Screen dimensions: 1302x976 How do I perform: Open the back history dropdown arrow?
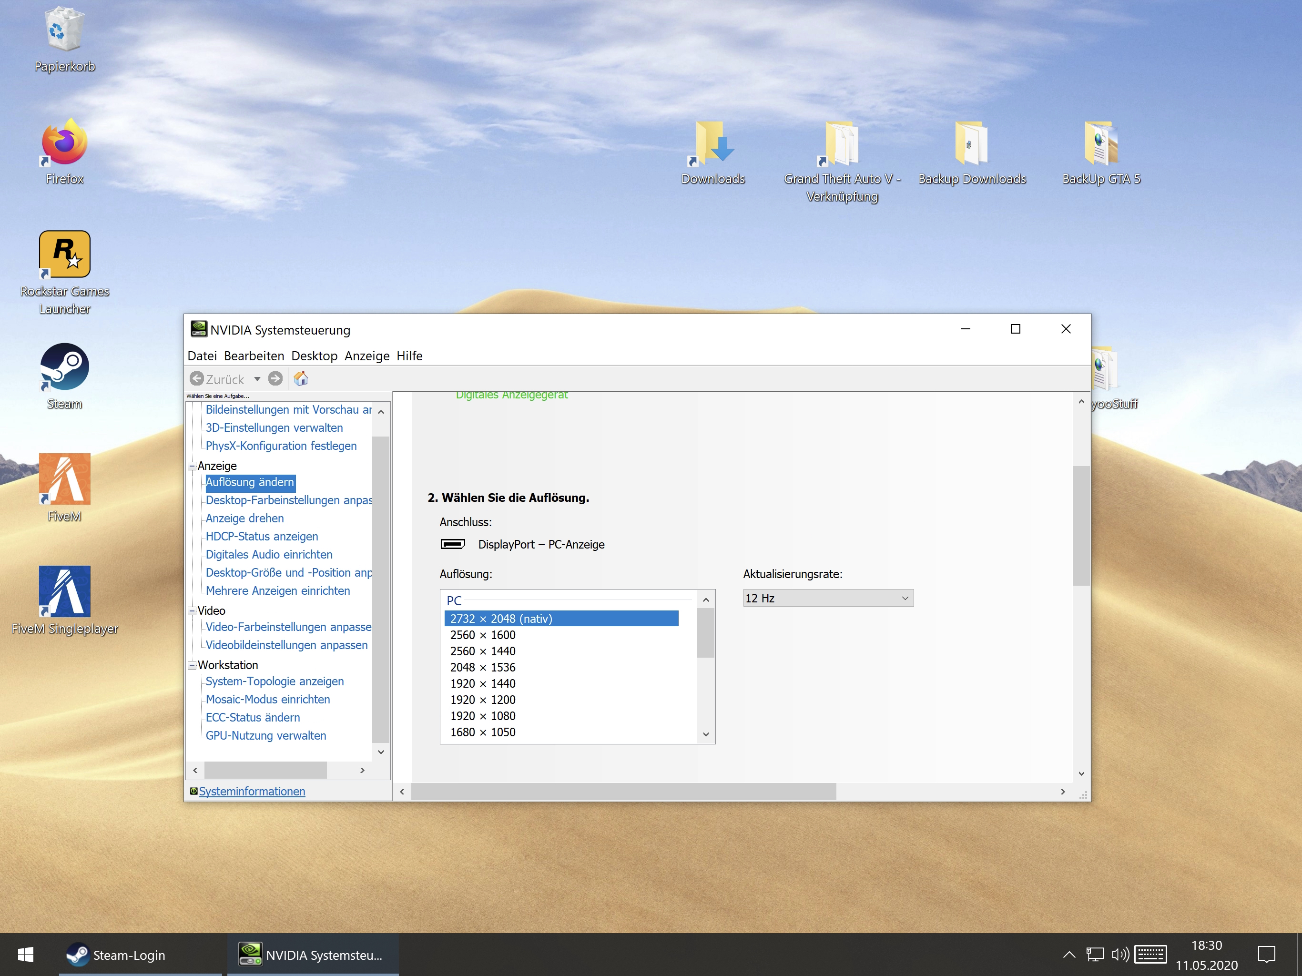click(x=257, y=378)
